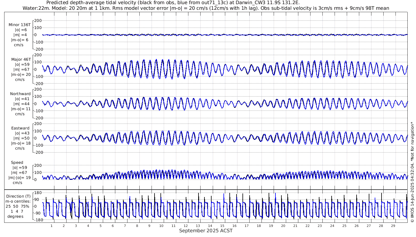Pick day 15 on the date axis
This screenshot has height=237, width=416.
point(222,226)
